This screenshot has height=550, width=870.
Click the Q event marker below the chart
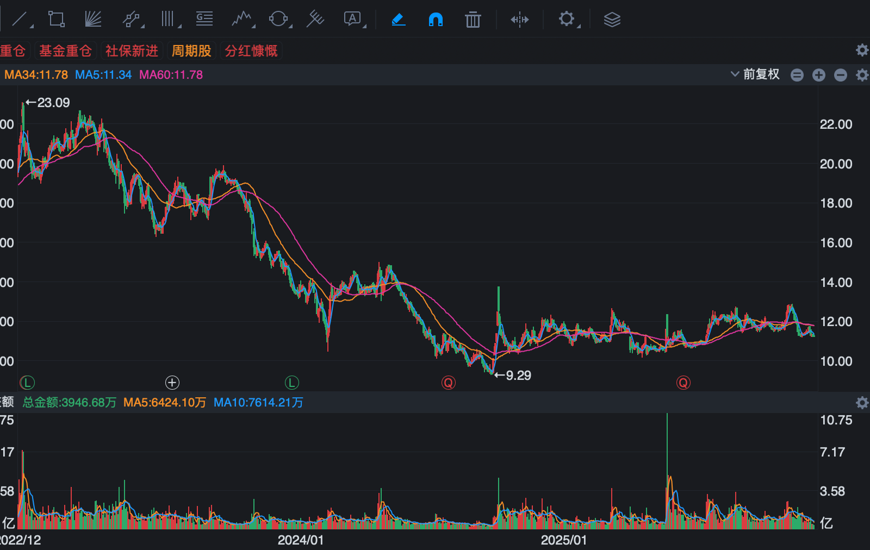tap(448, 383)
